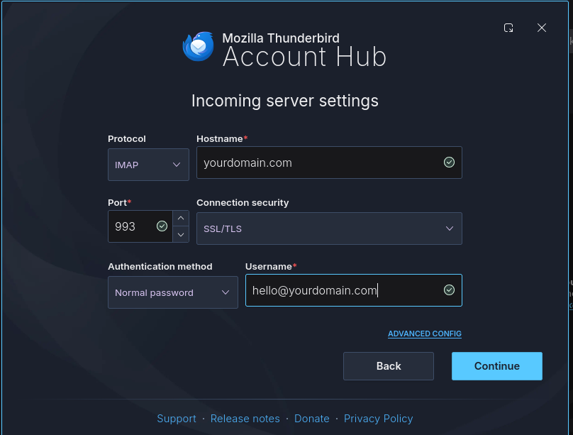Click the Thunderbird logo icon
The image size is (573, 435).
199,46
